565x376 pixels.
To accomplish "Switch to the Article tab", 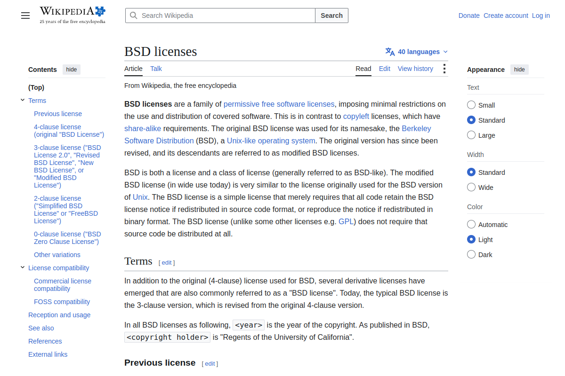I will [x=133, y=69].
